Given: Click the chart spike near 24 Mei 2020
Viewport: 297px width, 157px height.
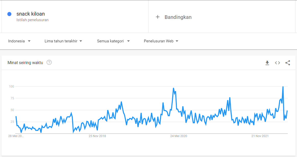Looking at the screenshot, I should 174,89.
